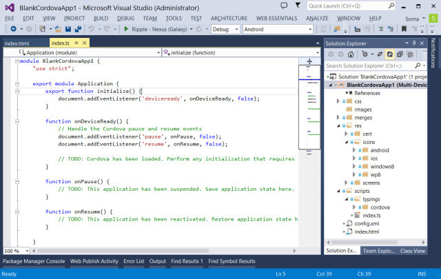Viewport: 441px width, 279px height.
Task: Click the Visual Studio logo icon
Action: [10, 8]
